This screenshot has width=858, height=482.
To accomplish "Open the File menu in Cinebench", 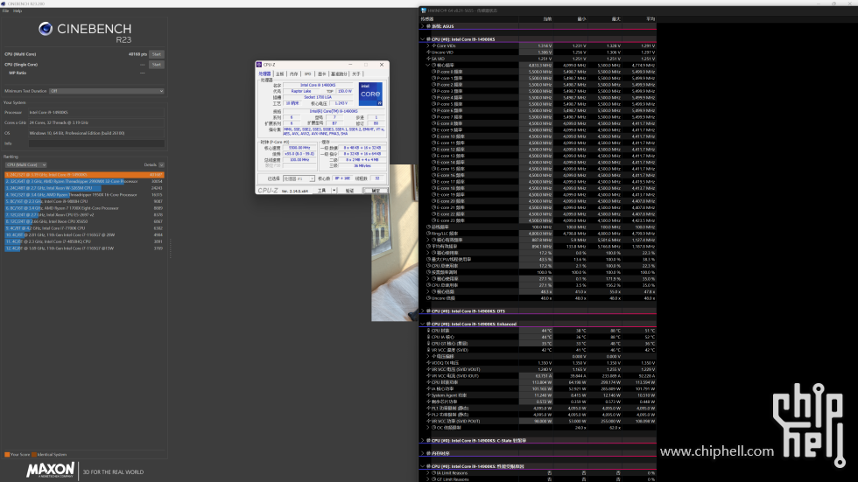I will [x=5, y=10].
